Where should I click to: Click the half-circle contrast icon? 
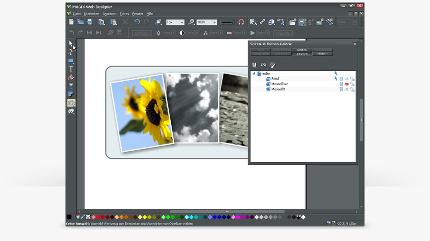point(182,33)
